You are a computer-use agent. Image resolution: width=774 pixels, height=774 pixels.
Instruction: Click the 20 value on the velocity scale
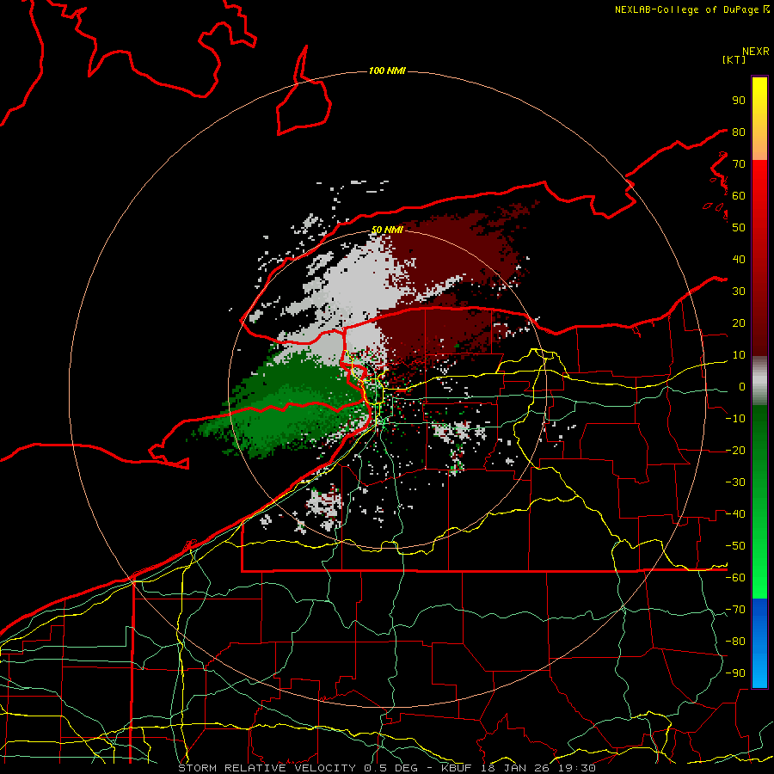point(739,322)
